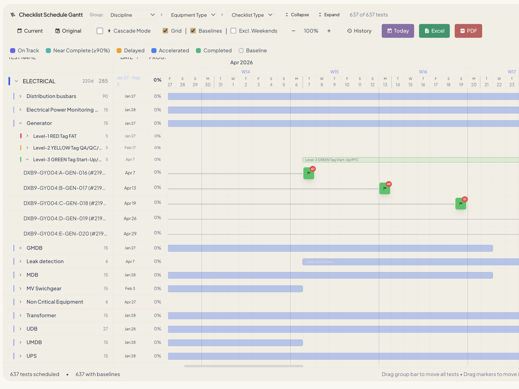Image resolution: width=519 pixels, height=389 pixels.
Task: Expand the Distribution busbars row
Action: coord(20,96)
